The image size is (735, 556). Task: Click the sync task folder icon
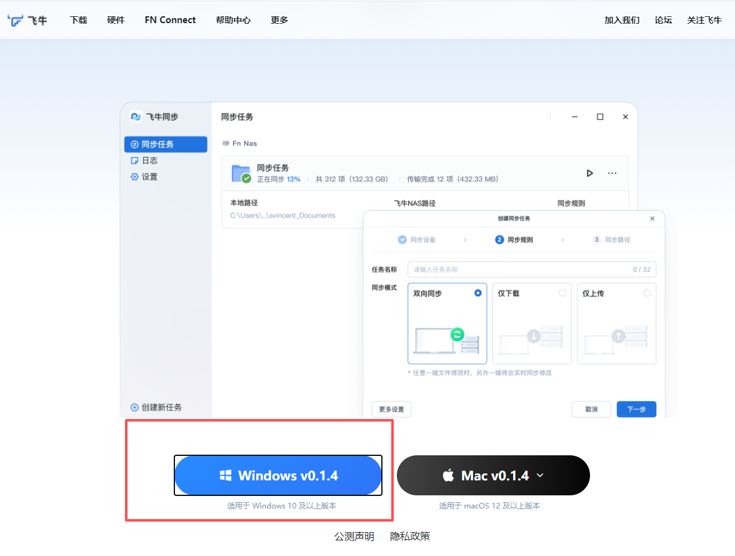pyautogui.click(x=241, y=173)
